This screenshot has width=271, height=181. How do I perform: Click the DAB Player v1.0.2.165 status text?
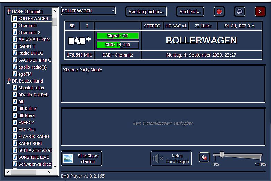pyautogui.click(x=83, y=176)
